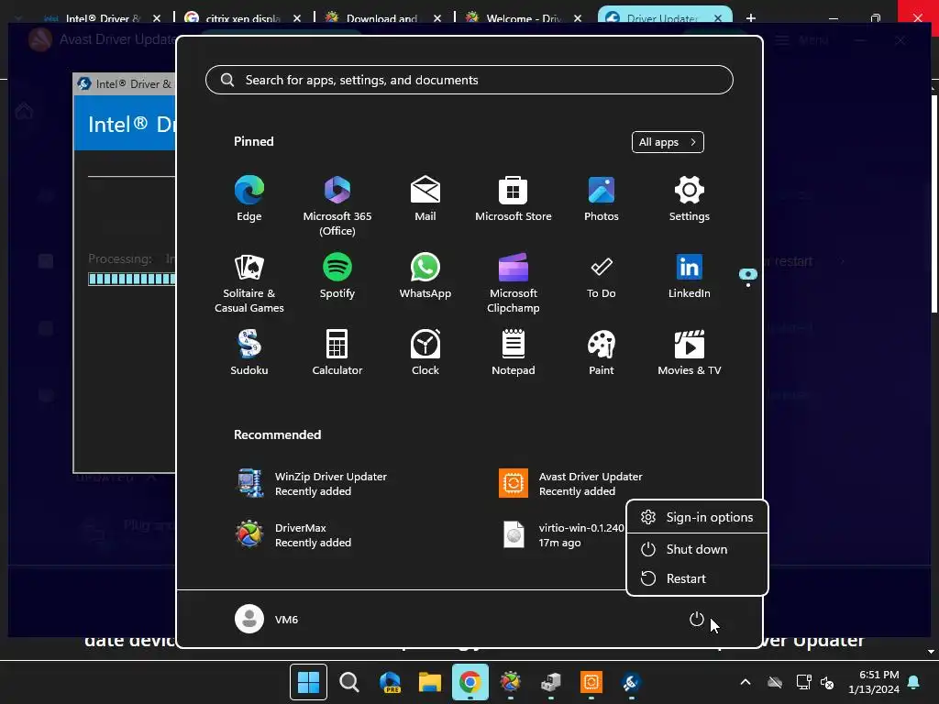Switch to DriverMax on the taskbar

[x=511, y=682]
